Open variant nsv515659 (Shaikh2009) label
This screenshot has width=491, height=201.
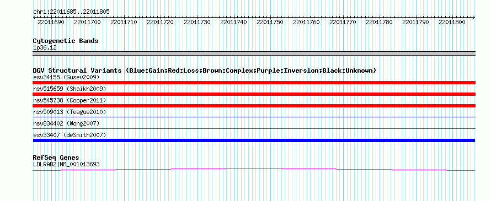70,89
